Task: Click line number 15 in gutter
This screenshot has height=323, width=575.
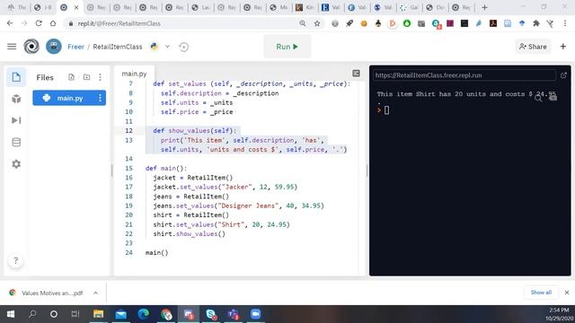Action: click(x=128, y=168)
